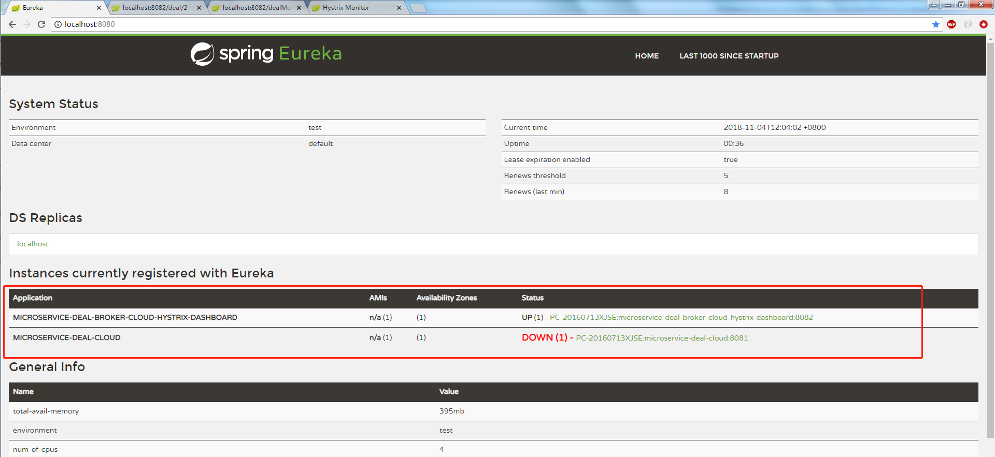Click MICROSERVICE-DEAL-BROKER-CLOUD-HYSTRIX-DASHBOARD application name
The height and width of the screenshot is (457, 995).
point(125,317)
